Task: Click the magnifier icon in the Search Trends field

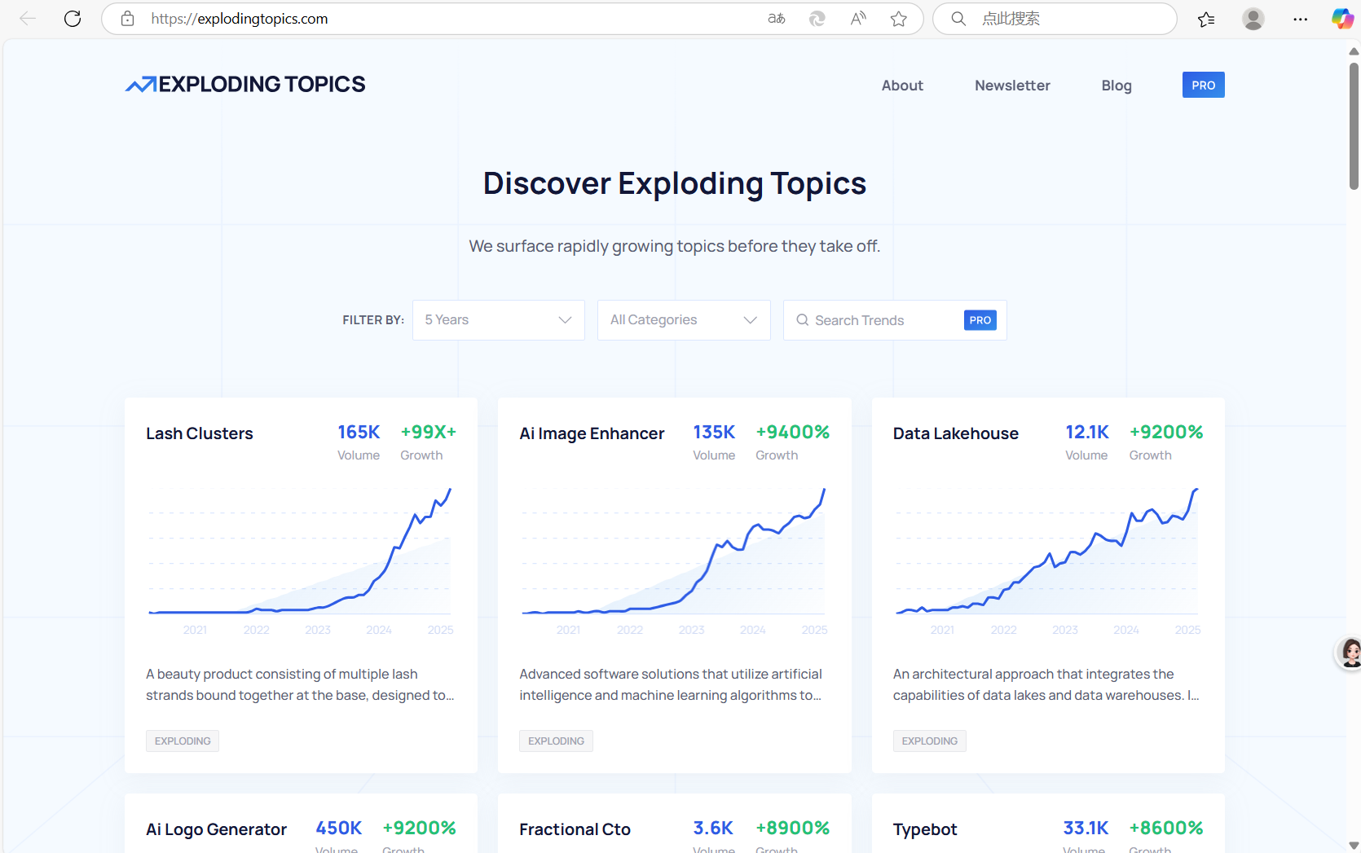Action: pyautogui.click(x=803, y=320)
